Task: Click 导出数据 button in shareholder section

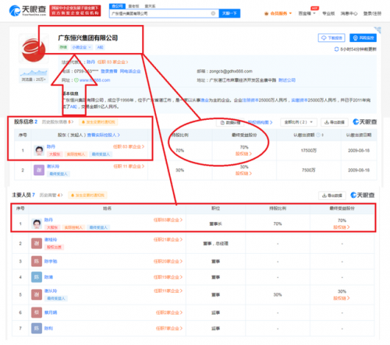Action: [x=335, y=122]
